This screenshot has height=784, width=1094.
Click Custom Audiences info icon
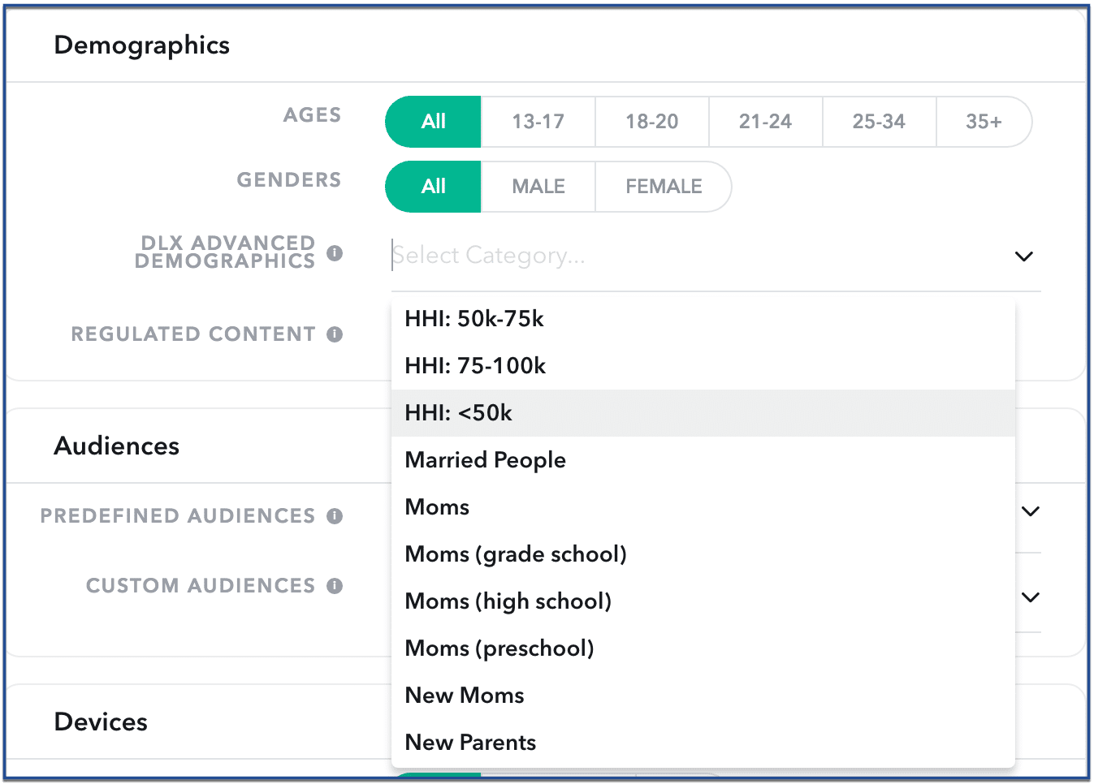coord(335,586)
